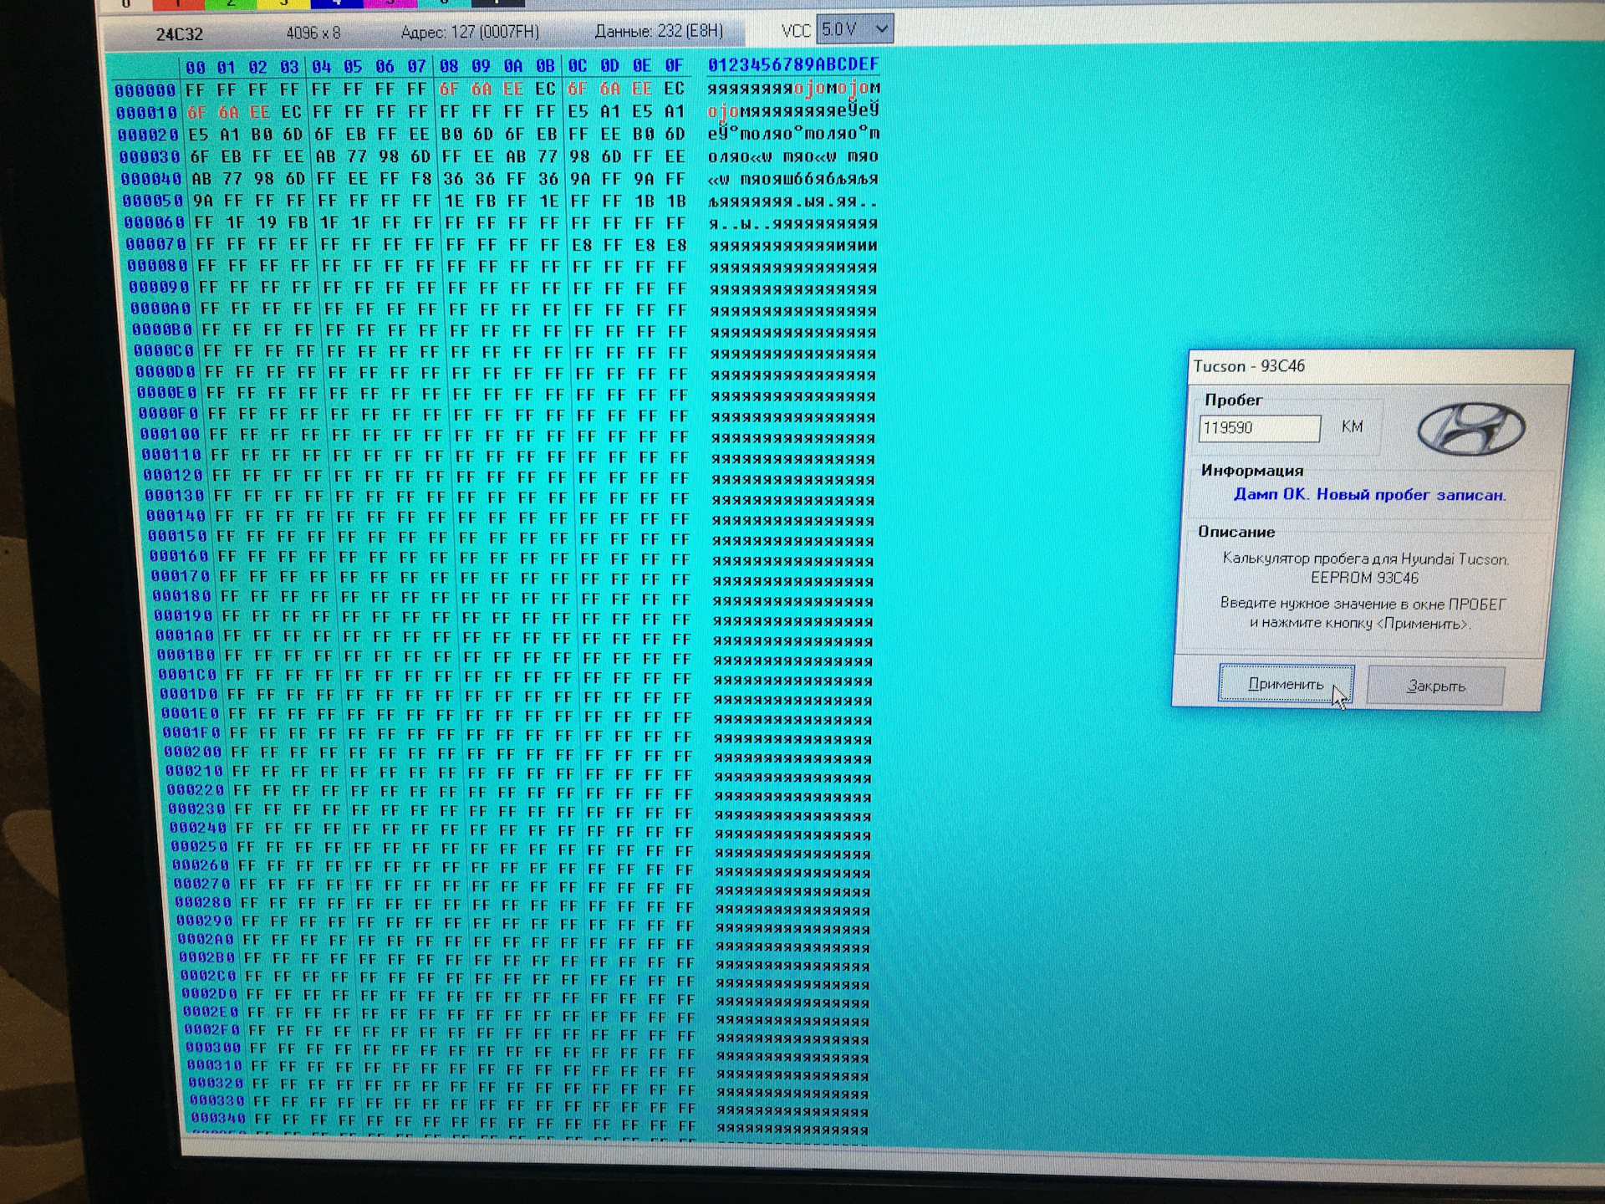Select byte AB at start of row 000040
Image resolution: width=1605 pixels, height=1204 pixels.
pos(201,179)
